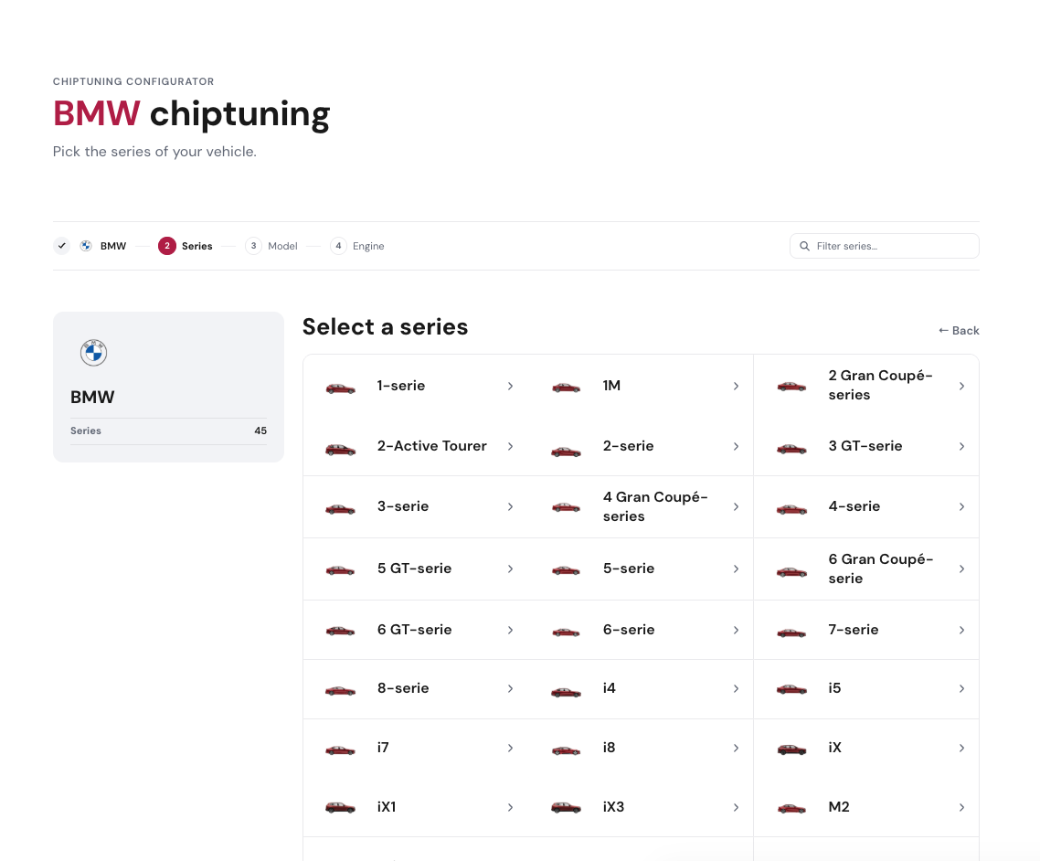Open 1-serie using its chevron arrow
Image resolution: width=1040 pixels, height=861 pixels.
pos(510,386)
